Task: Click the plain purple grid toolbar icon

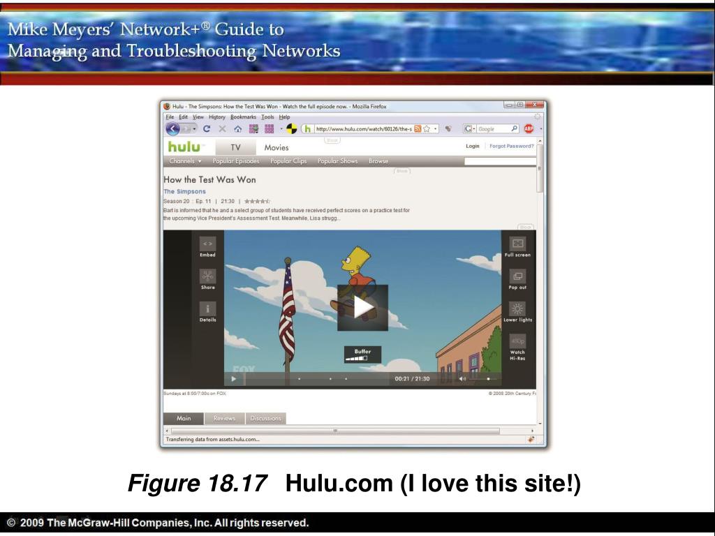Action: (269, 129)
